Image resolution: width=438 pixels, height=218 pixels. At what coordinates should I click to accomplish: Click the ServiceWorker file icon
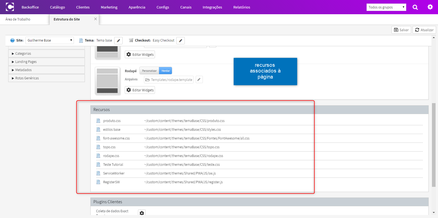[98, 173]
